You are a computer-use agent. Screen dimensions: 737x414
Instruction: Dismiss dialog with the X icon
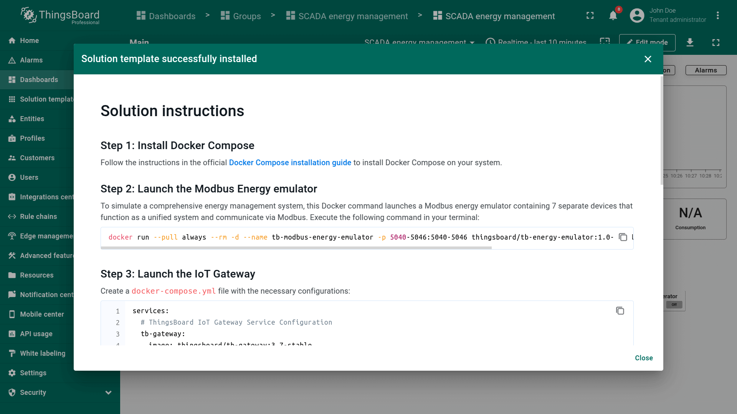[648, 59]
